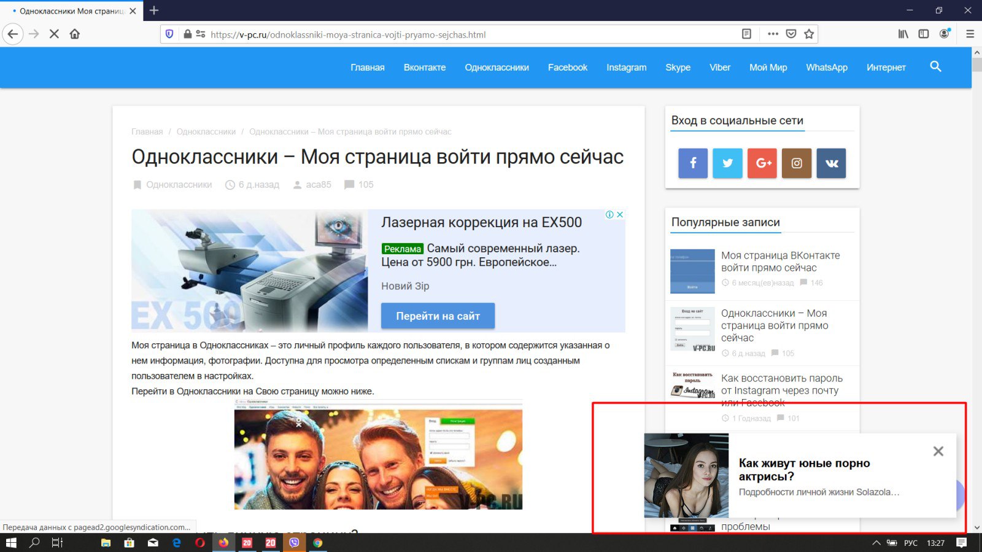Open Одноклассники in site menu
Viewport: 982px width, 552px height.
[497, 68]
